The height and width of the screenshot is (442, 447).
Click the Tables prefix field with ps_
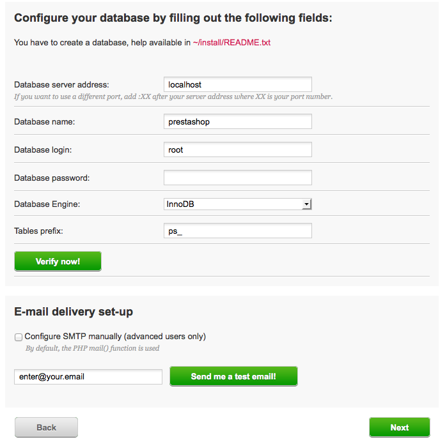pos(237,231)
